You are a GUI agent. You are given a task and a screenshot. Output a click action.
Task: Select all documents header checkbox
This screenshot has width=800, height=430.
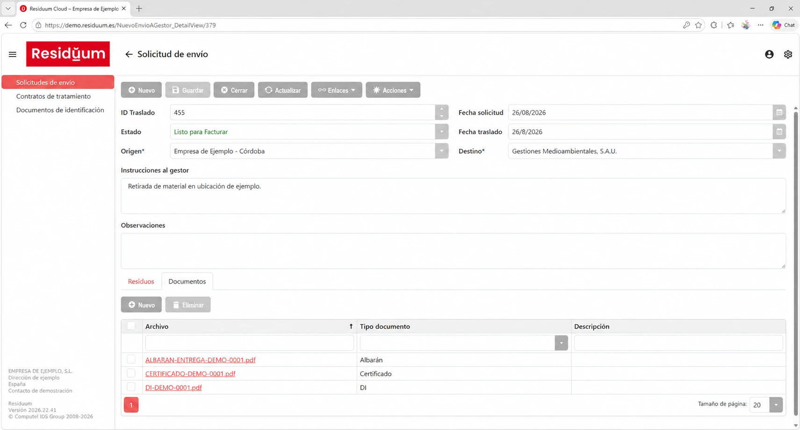(131, 326)
